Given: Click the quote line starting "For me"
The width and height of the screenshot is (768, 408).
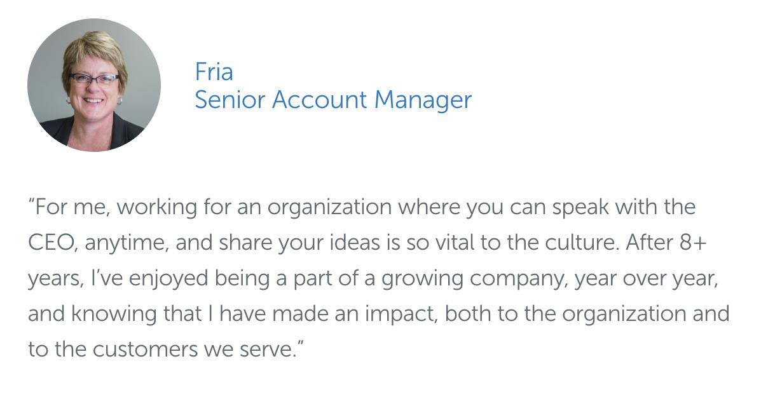Looking at the screenshot, I should pos(362,207).
